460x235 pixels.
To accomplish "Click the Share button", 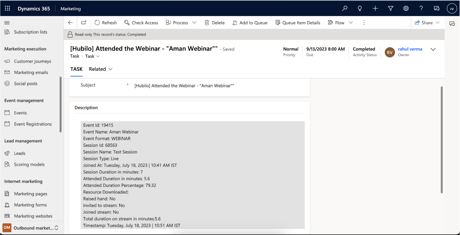I will [423, 23].
